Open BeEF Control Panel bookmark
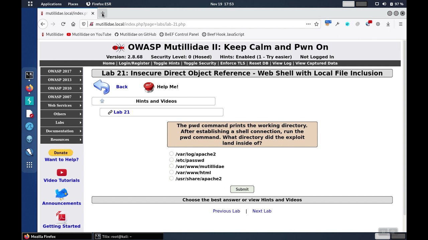 click(x=179, y=34)
